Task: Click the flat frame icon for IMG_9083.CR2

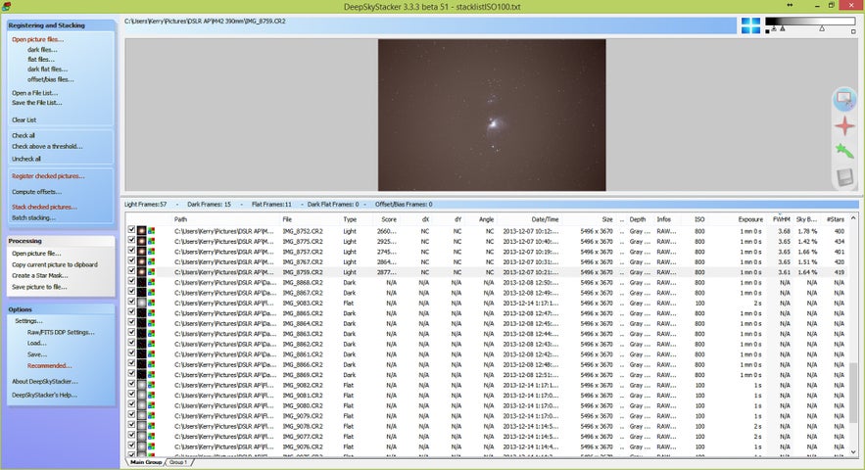Action: (142, 303)
